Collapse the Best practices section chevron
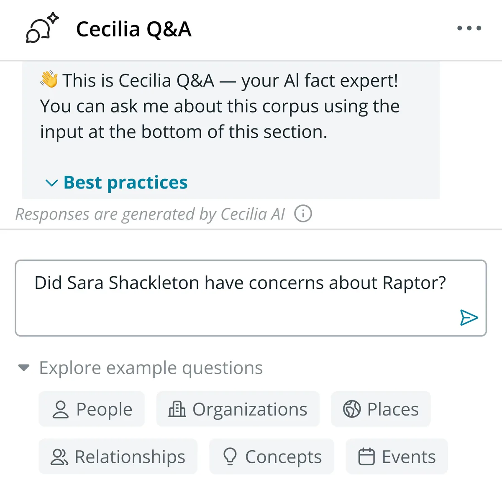Screen dimensions: 502x487 tap(51, 183)
